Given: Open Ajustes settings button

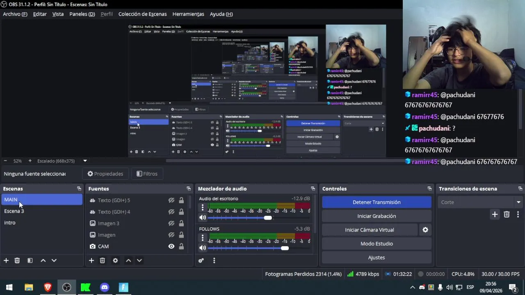Looking at the screenshot, I should (x=377, y=258).
